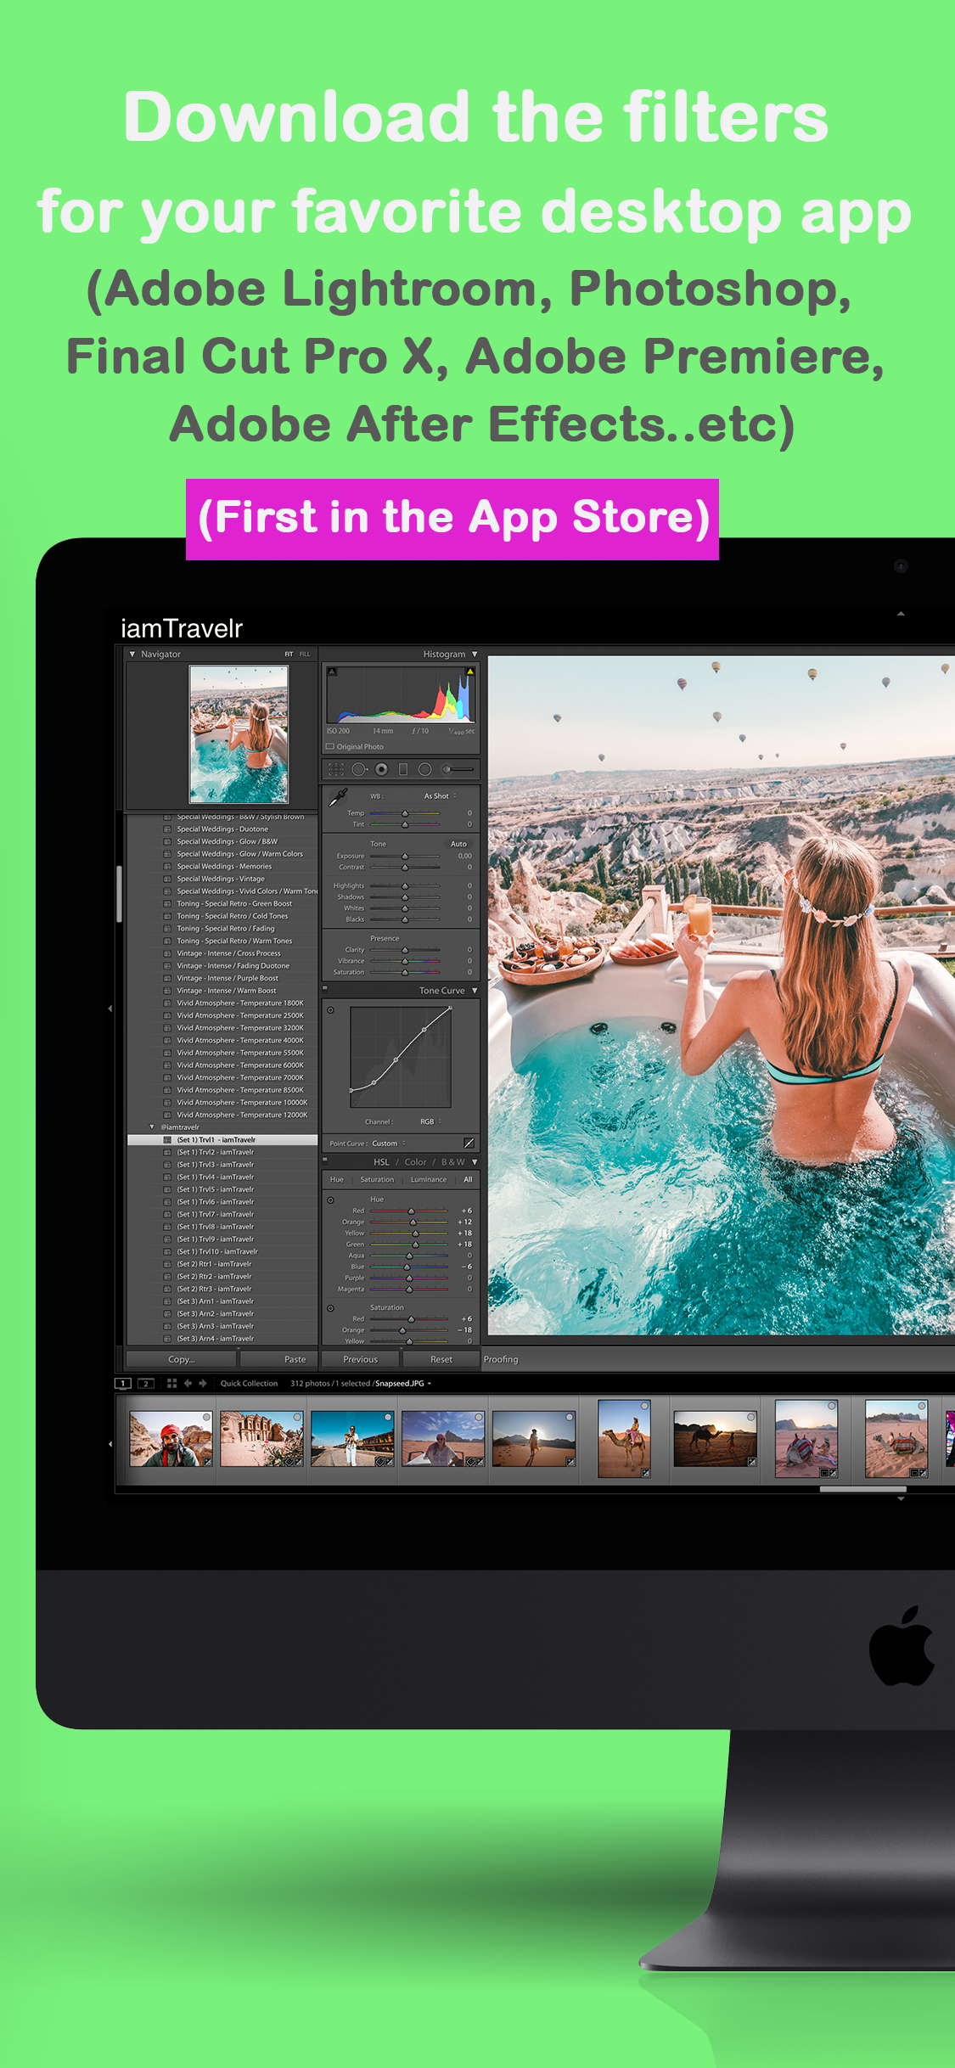Switch to the Hue tab in HSL
This screenshot has height=2068, width=955.
click(337, 1180)
